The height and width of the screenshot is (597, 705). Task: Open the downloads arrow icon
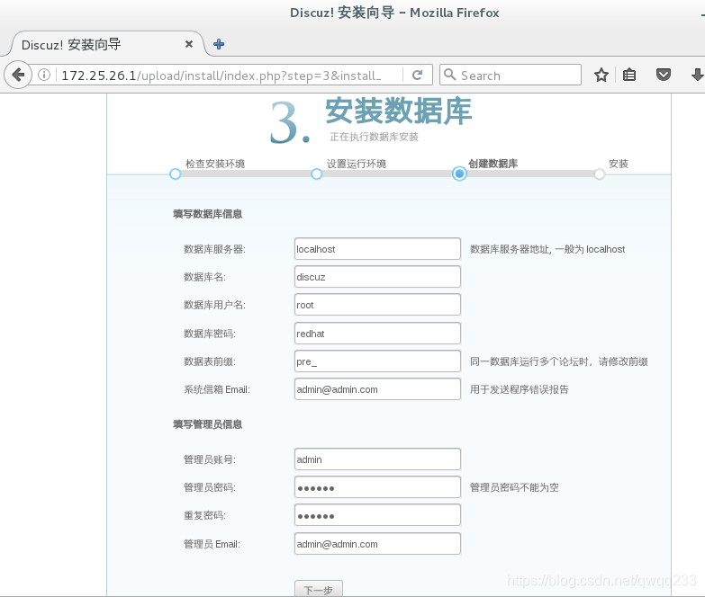[x=698, y=75]
